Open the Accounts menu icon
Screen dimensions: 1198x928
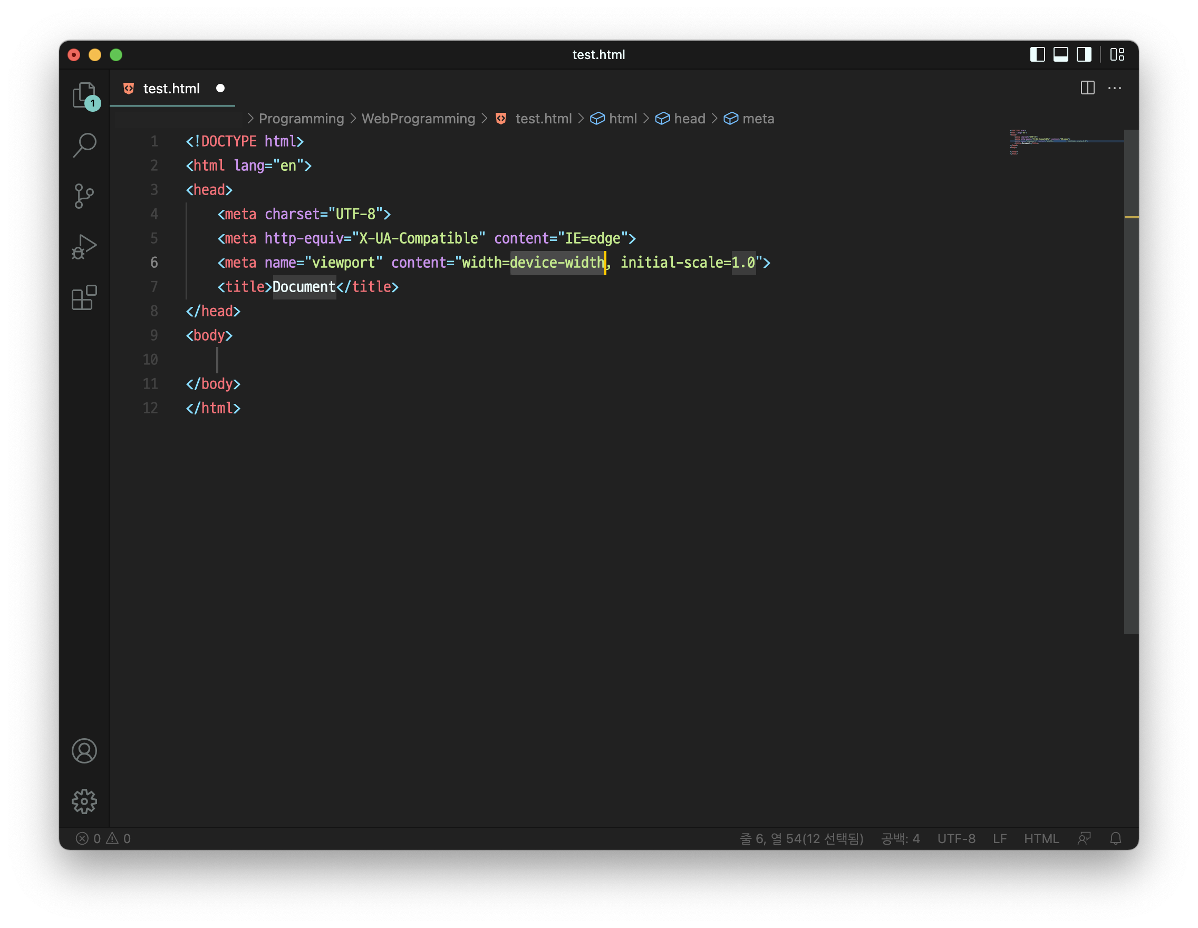pyautogui.click(x=84, y=751)
